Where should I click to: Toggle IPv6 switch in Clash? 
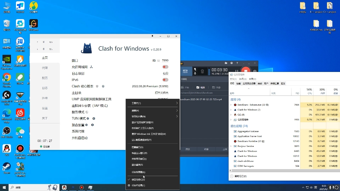coord(165,80)
